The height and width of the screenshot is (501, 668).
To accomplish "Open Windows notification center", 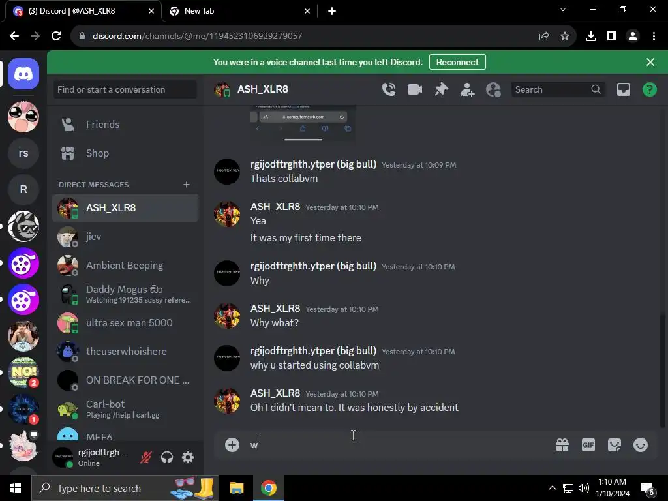I will coord(648,488).
